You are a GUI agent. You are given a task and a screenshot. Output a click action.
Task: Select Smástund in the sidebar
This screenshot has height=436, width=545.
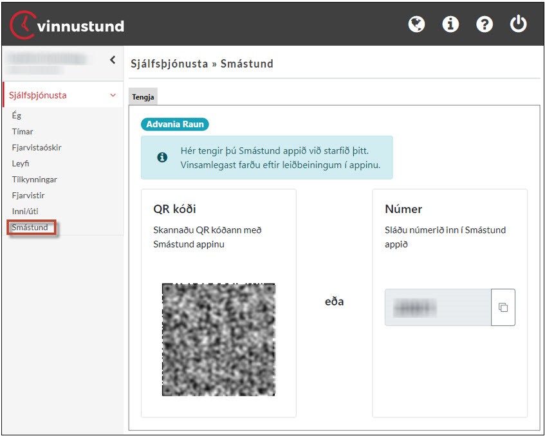click(30, 227)
